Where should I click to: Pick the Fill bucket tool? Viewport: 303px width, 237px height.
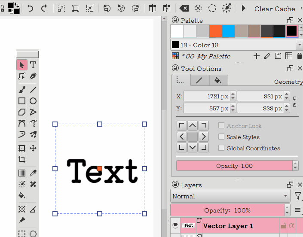coord(22,195)
